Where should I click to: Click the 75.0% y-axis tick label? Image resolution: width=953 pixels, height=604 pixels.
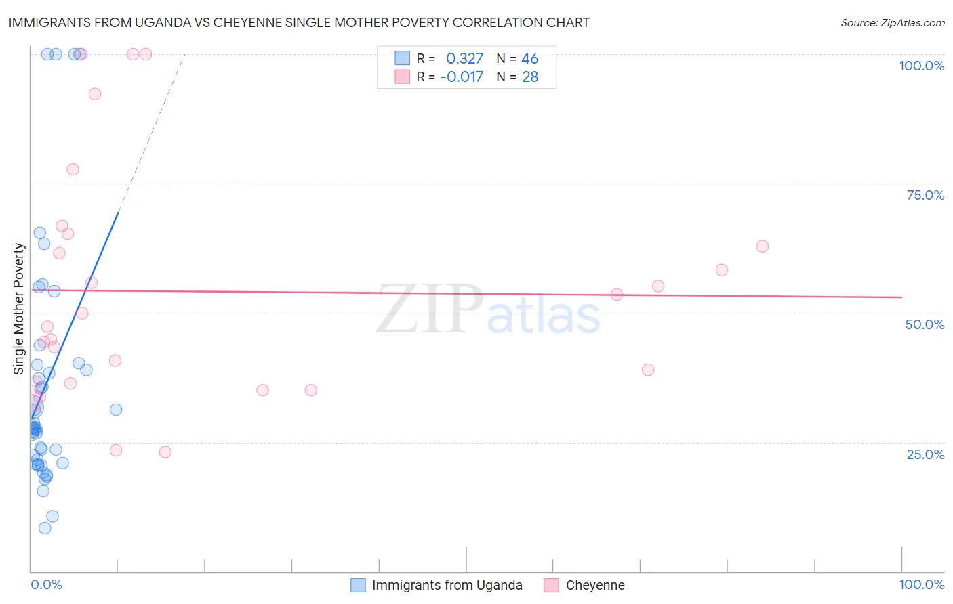[x=925, y=195]
